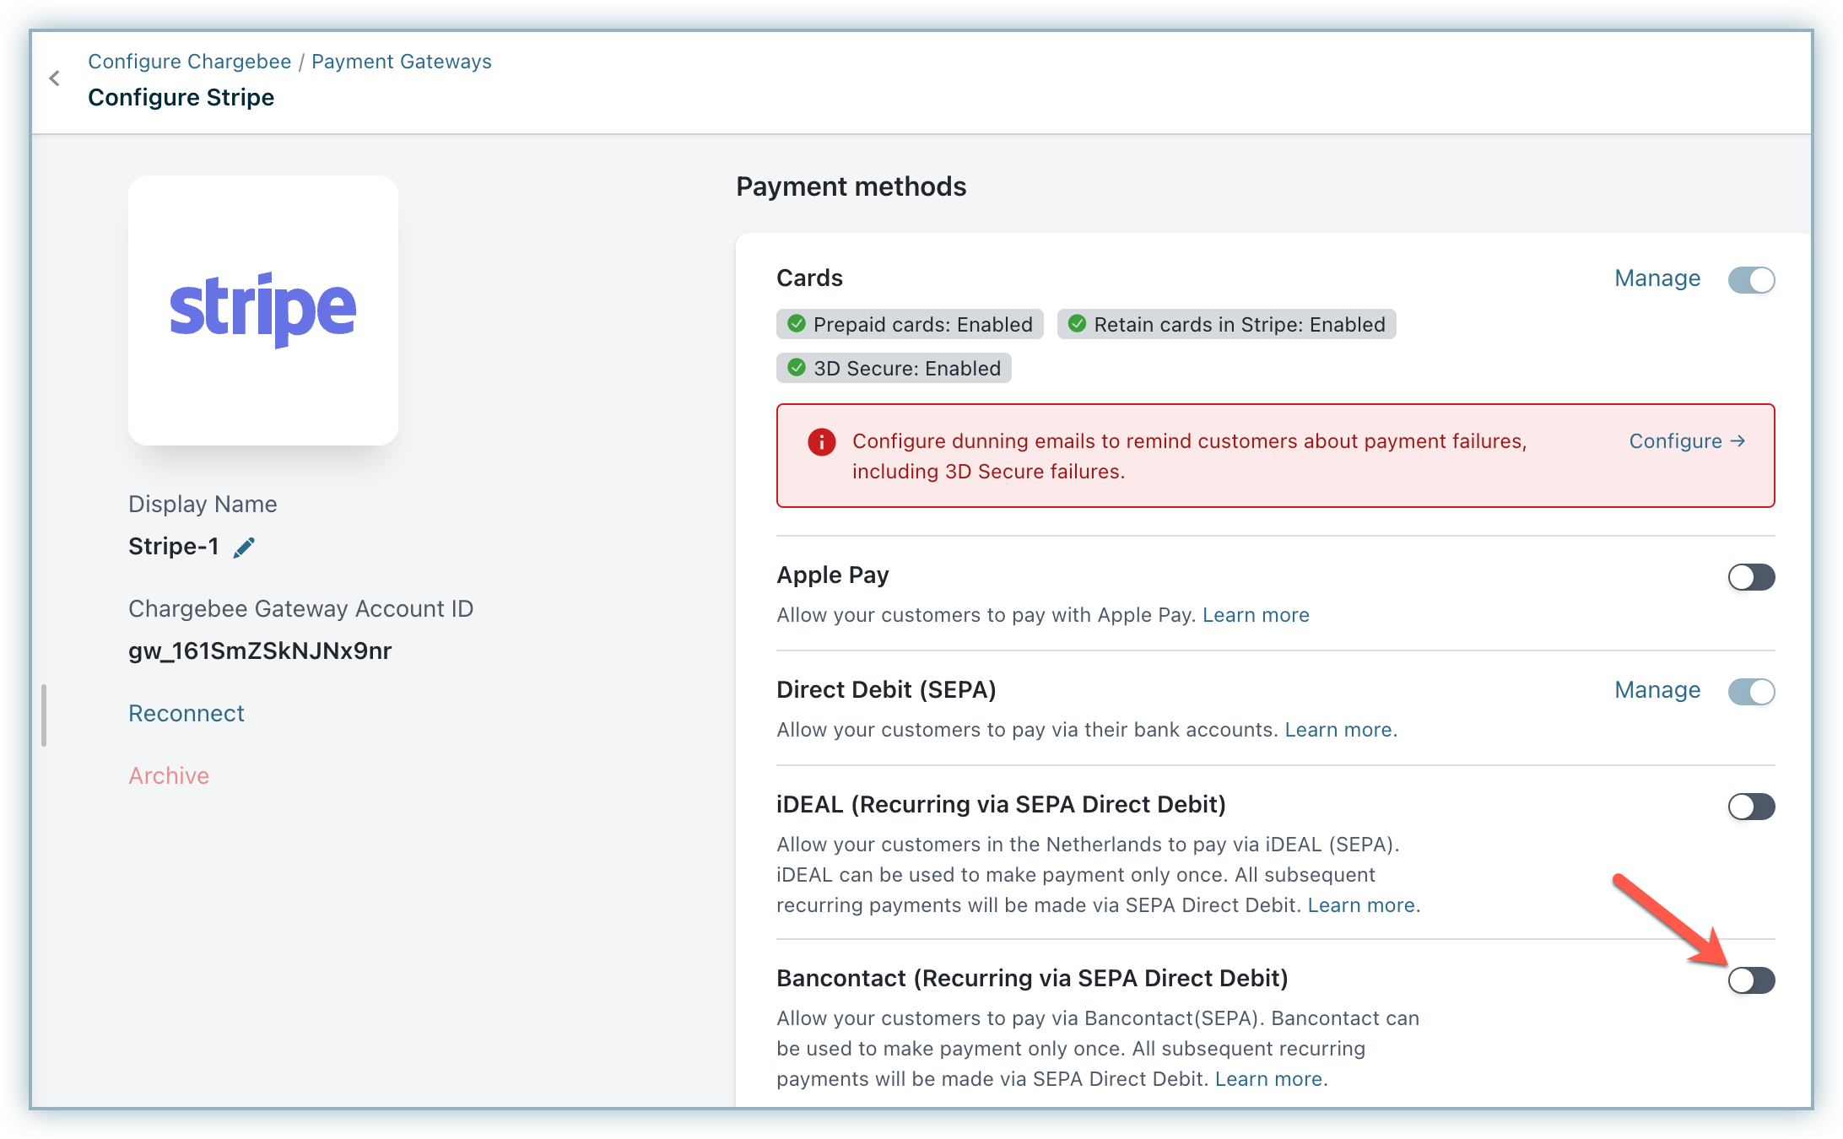The height and width of the screenshot is (1139, 1843).
Task: Disable the Cards payment method toggle
Action: click(x=1751, y=279)
